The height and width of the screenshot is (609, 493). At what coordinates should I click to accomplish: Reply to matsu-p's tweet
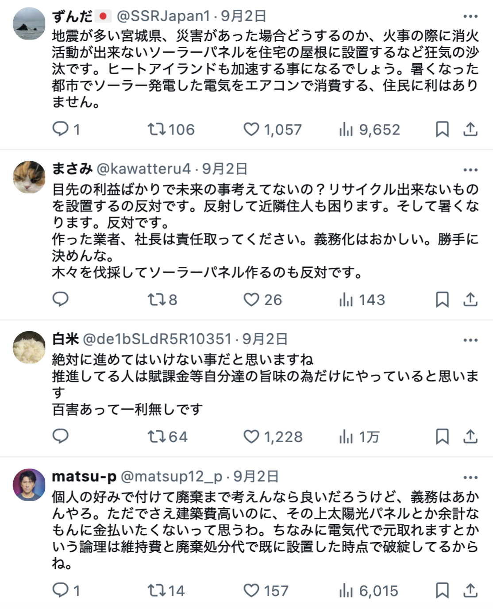61,590
